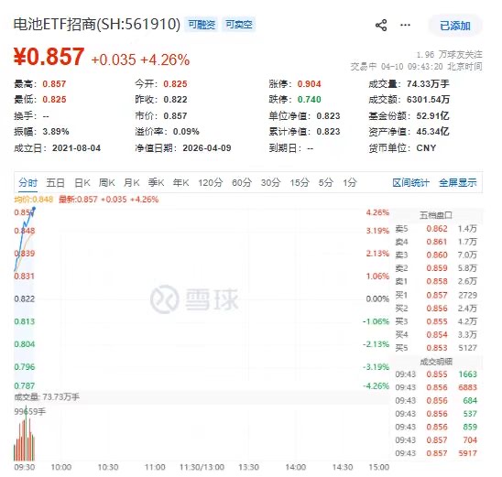Select the 60分 interval tab

click(242, 183)
